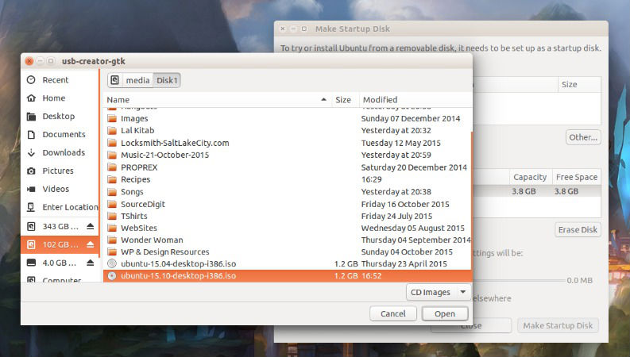Click the Images folder icon
The image size is (630, 357).
click(112, 118)
